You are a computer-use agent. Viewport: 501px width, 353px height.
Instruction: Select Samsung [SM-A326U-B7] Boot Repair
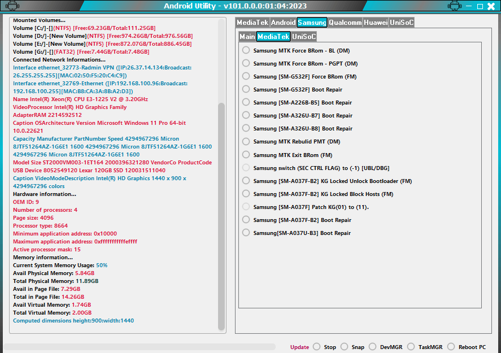[246, 115]
